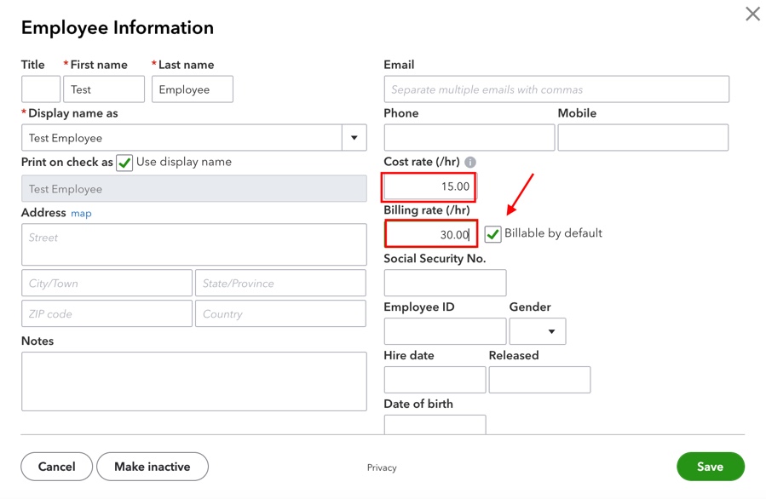The height and width of the screenshot is (499, 766).
Task: Open the Gender dropdown
Action: pyautogui.click(x=538, y=331)
